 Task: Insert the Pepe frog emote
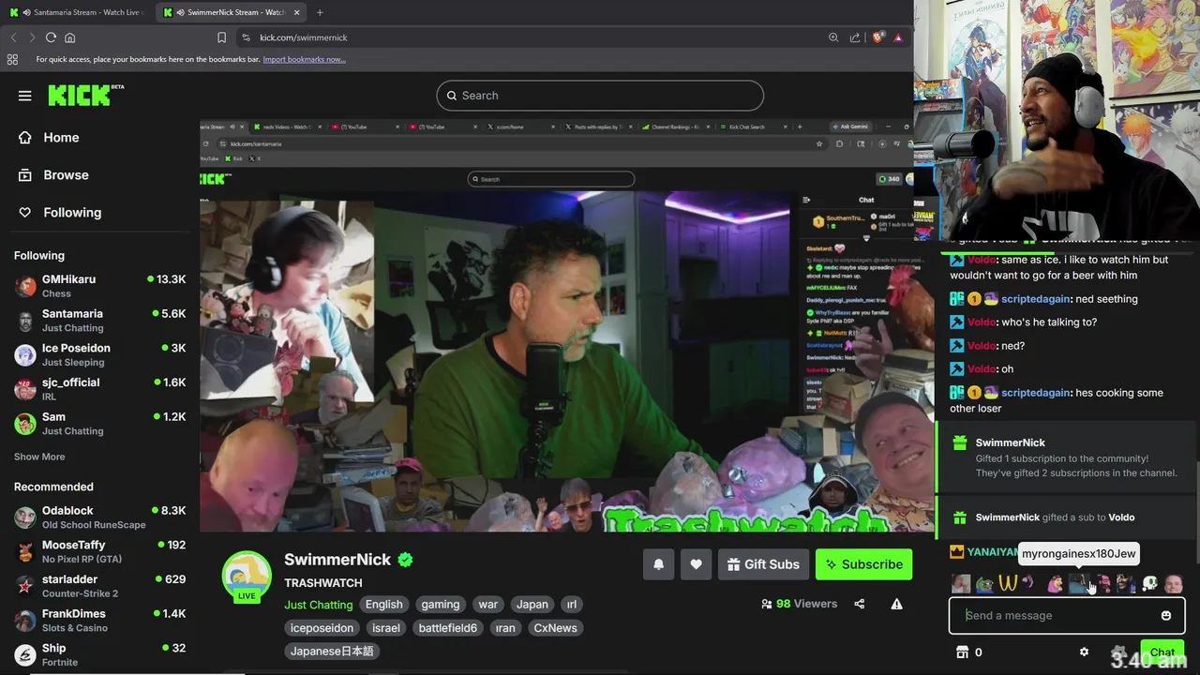tap(984, 584)
